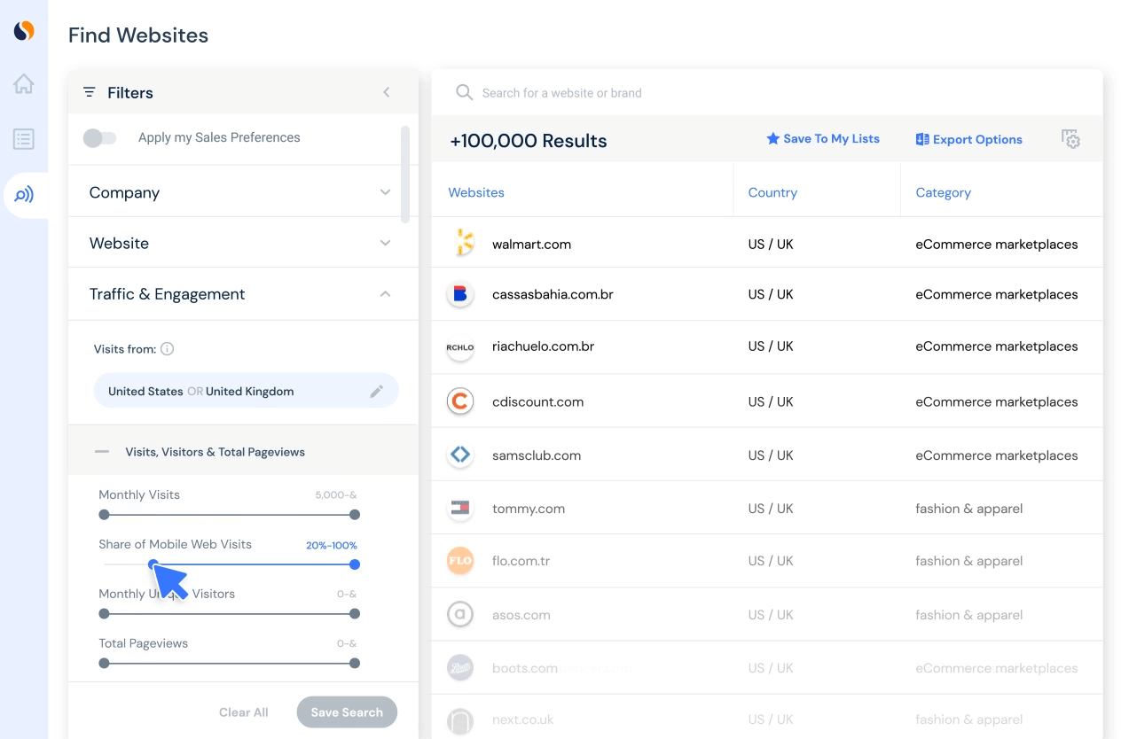Viewport: 1121px width, 739px height.
Task: Open the Home sidebar icon
Action: [24, 84]
